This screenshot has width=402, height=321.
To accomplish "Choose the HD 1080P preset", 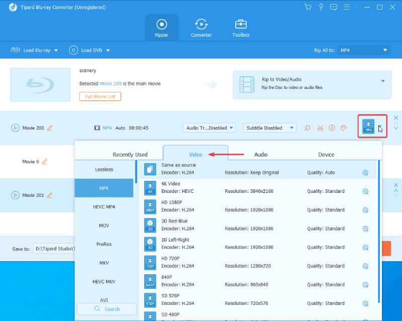I will (x=259, y=206).
